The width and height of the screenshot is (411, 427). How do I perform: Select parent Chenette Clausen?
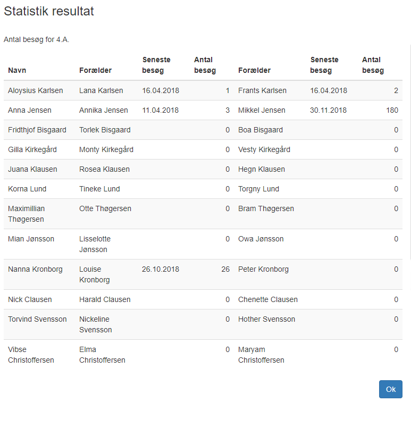point(268,299)
